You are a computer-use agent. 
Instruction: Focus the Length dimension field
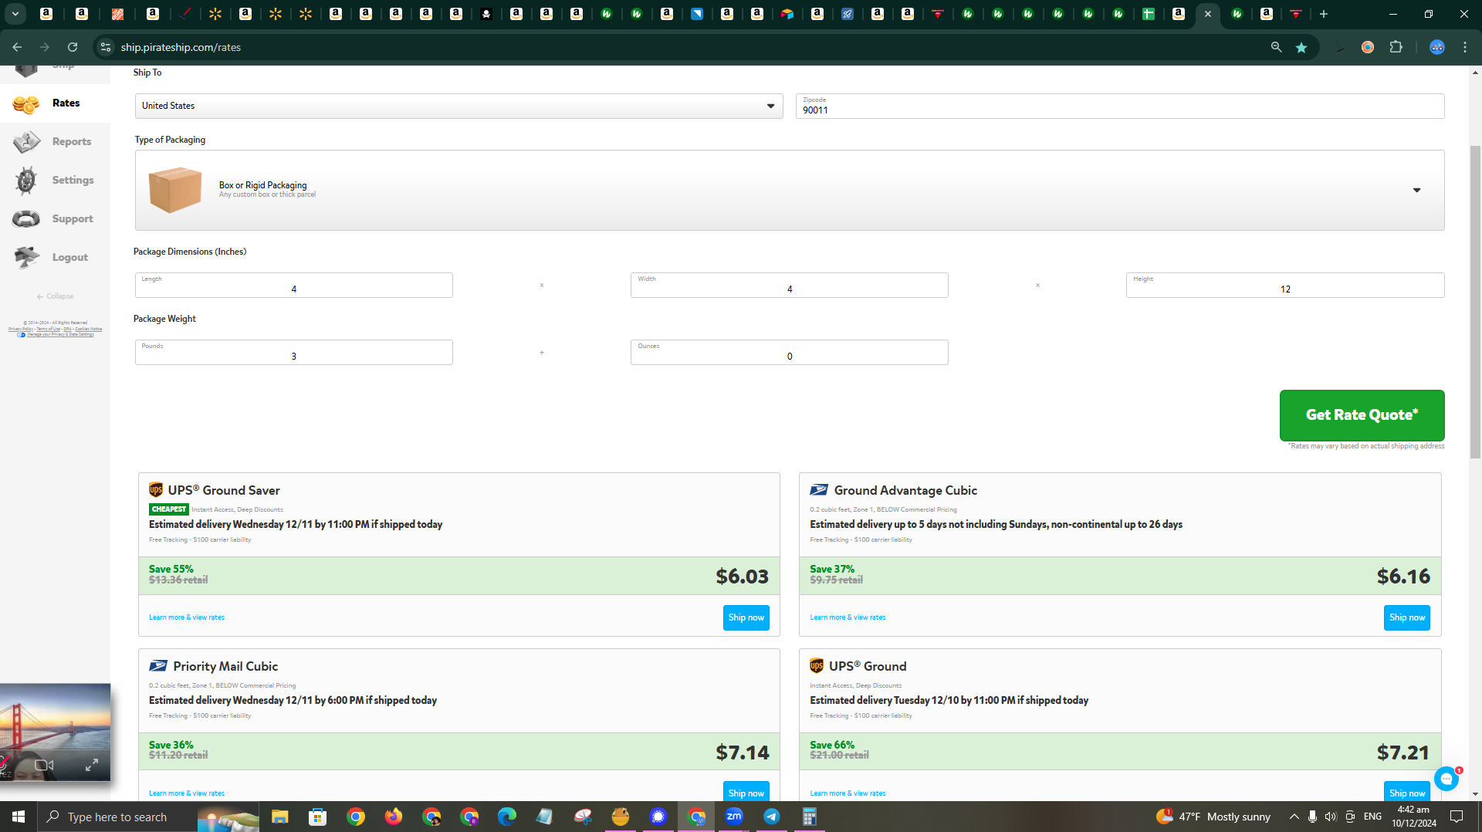(293, 286)
